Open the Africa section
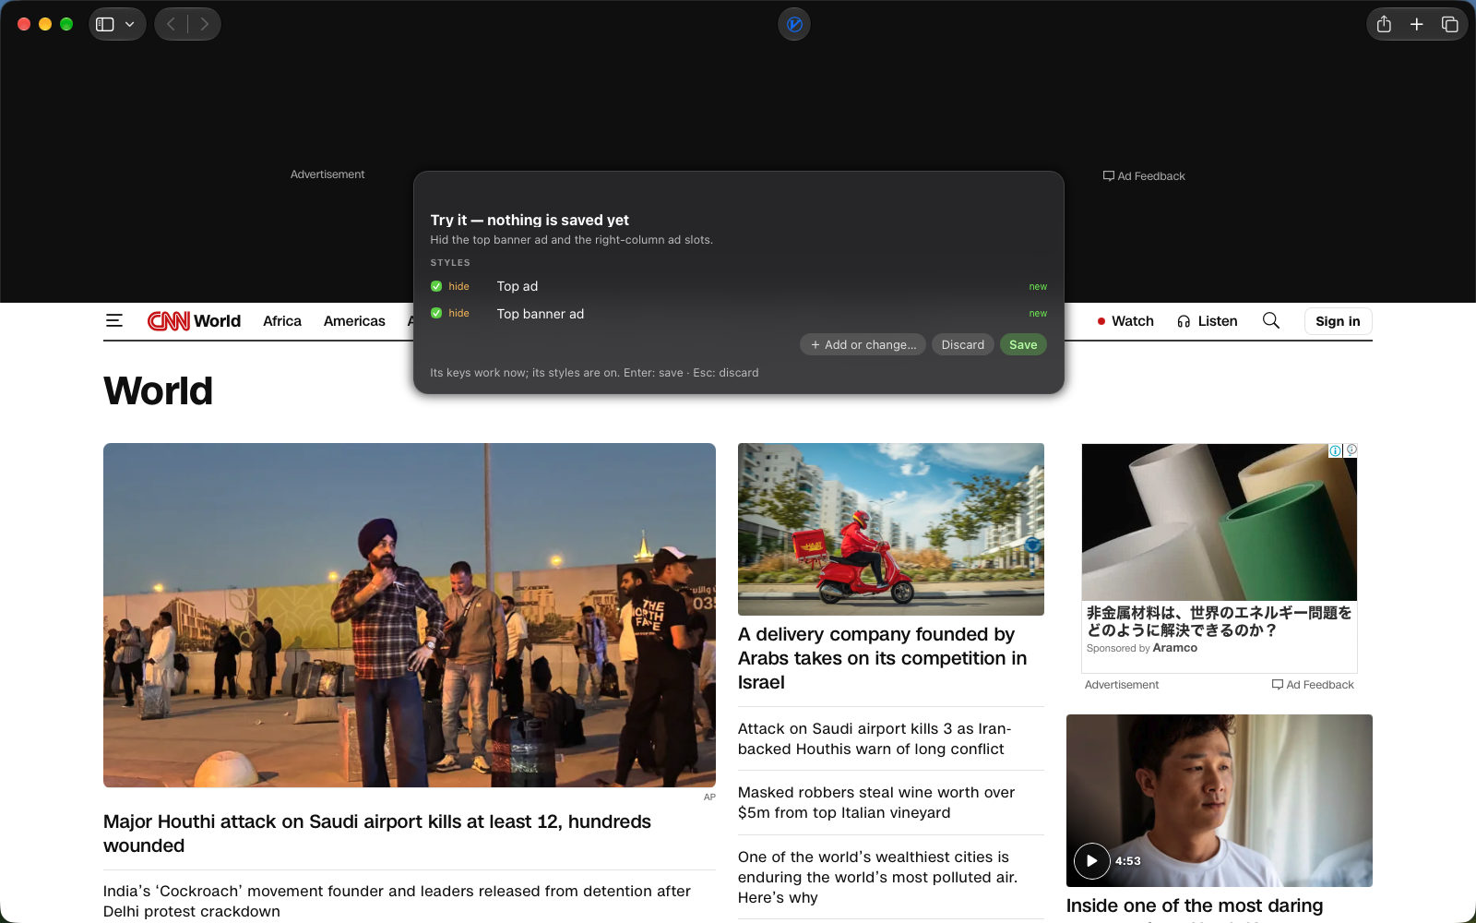Image resolution: width=1476 pixels, height=923 pixels. [x=282, y=321]
